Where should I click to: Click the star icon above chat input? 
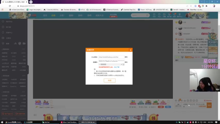[x=185, y=101]
